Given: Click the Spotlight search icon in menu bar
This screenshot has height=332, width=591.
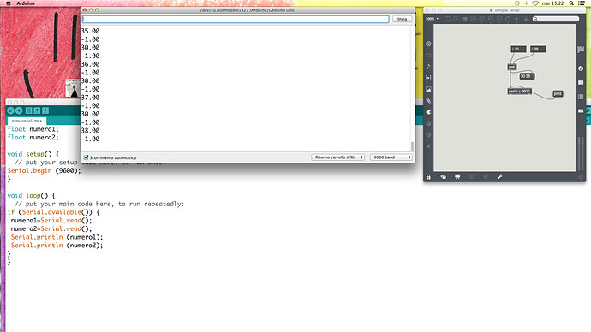Looking at the screenshot, I should point(571,3).
